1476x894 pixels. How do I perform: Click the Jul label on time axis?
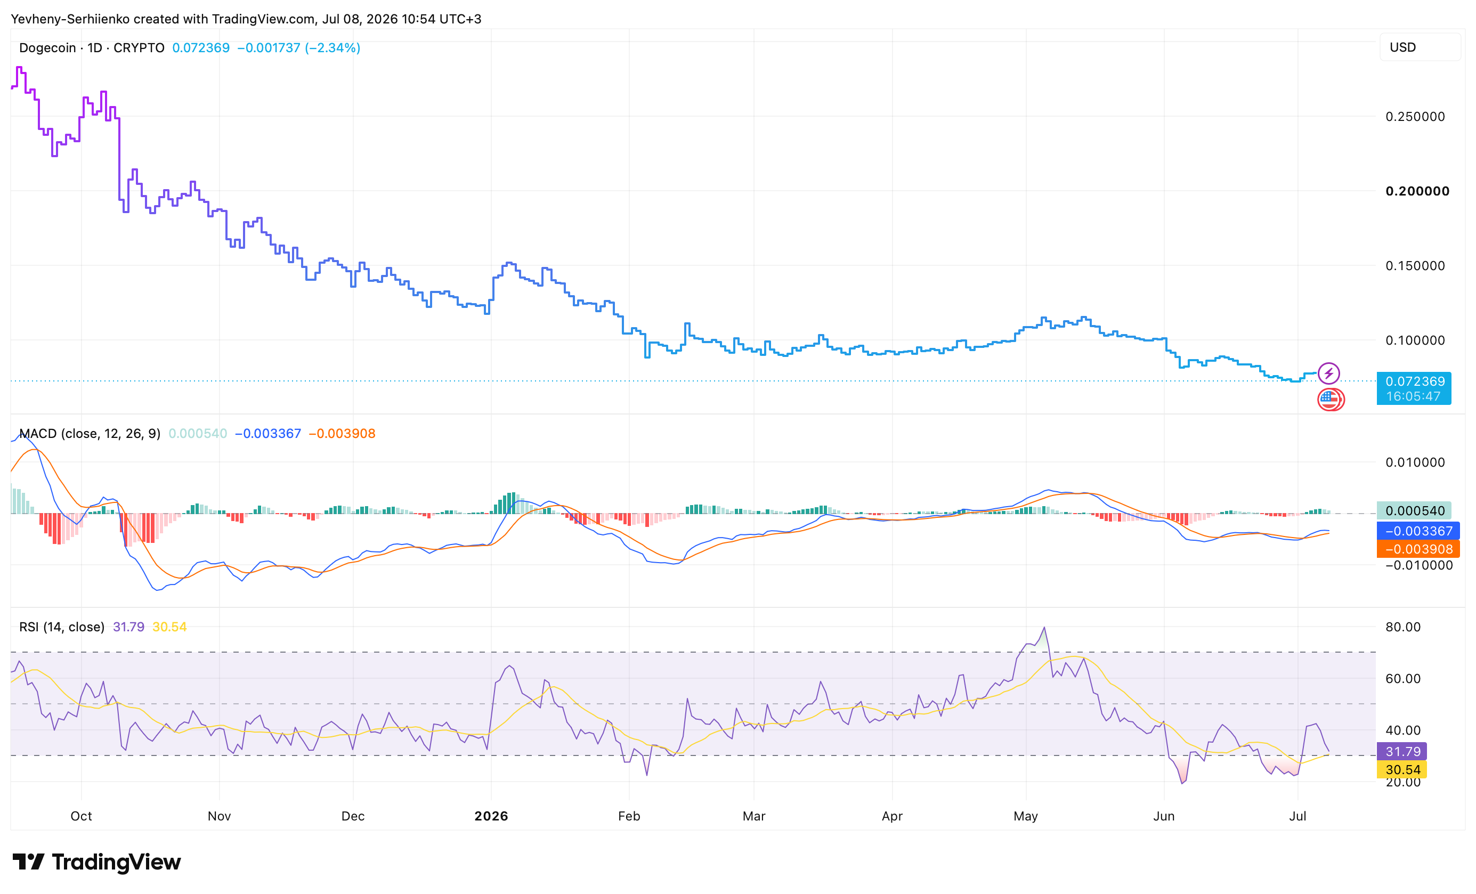[1297, 816]
